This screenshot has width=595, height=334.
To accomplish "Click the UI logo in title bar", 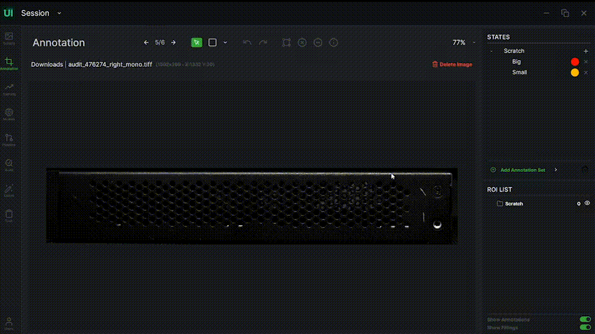I will (8, 13).
